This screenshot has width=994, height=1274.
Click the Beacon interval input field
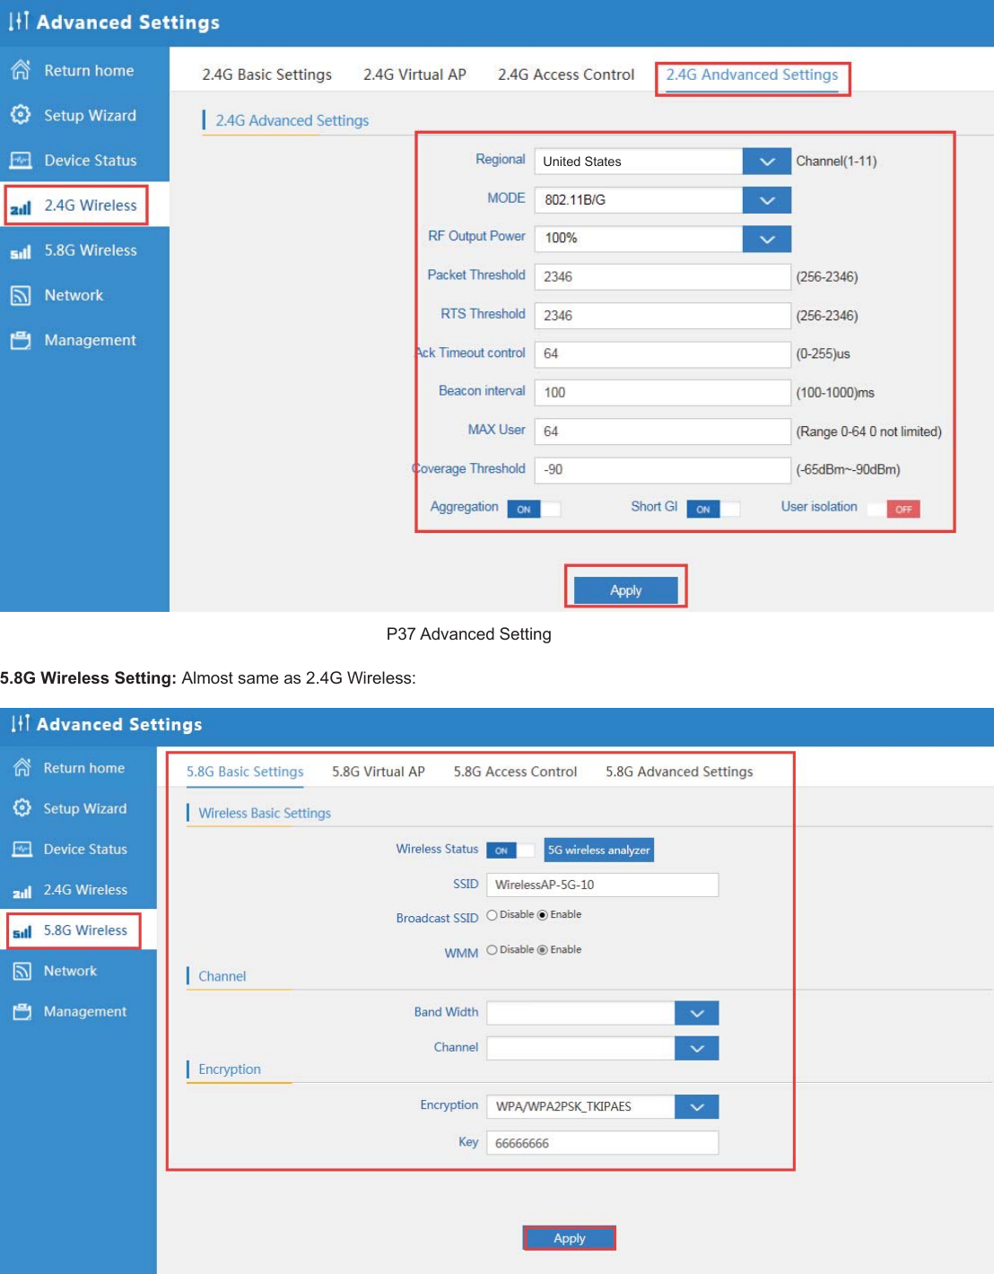(662, 393)
